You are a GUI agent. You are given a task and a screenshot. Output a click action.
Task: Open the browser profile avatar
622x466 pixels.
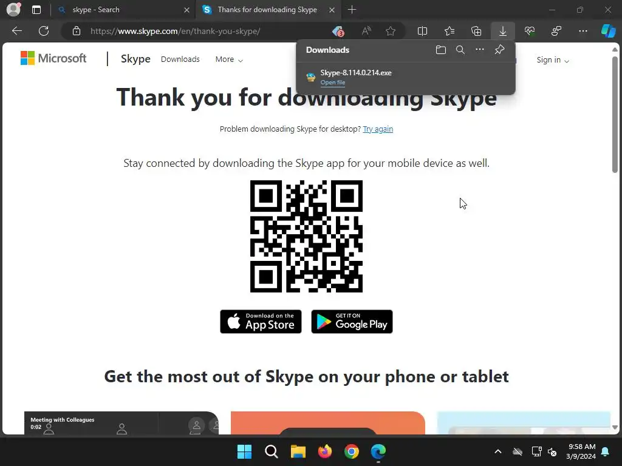[x=13, y=10]
